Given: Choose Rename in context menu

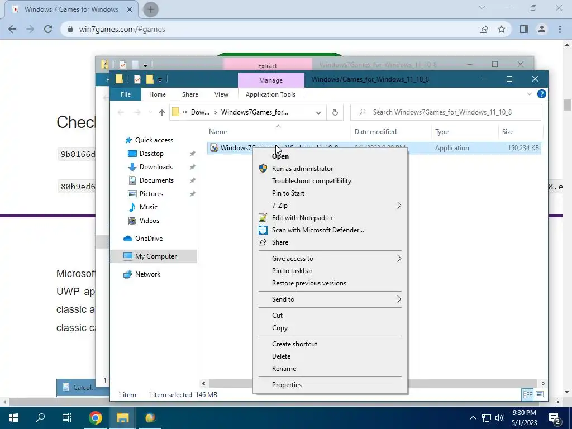Looking at the screenshot, I should tap(284, 369).
